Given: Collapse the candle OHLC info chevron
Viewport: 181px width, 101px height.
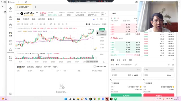Looking at the screenshot, I should click(17, 28).
